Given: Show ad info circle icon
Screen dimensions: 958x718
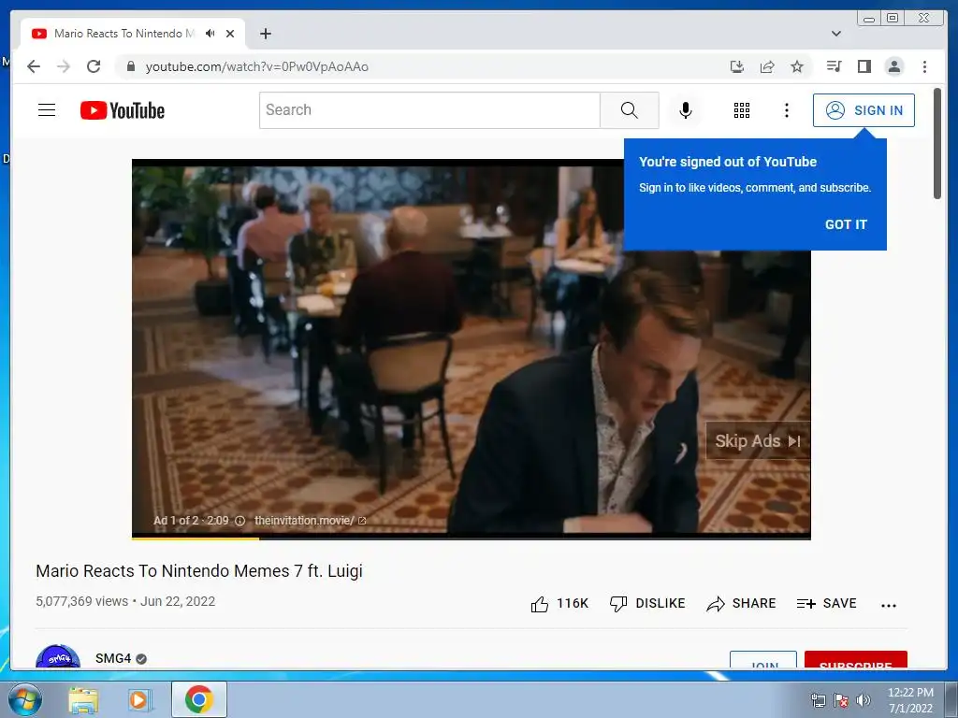Looking at the screenshot, I should [x=240, y=521].
